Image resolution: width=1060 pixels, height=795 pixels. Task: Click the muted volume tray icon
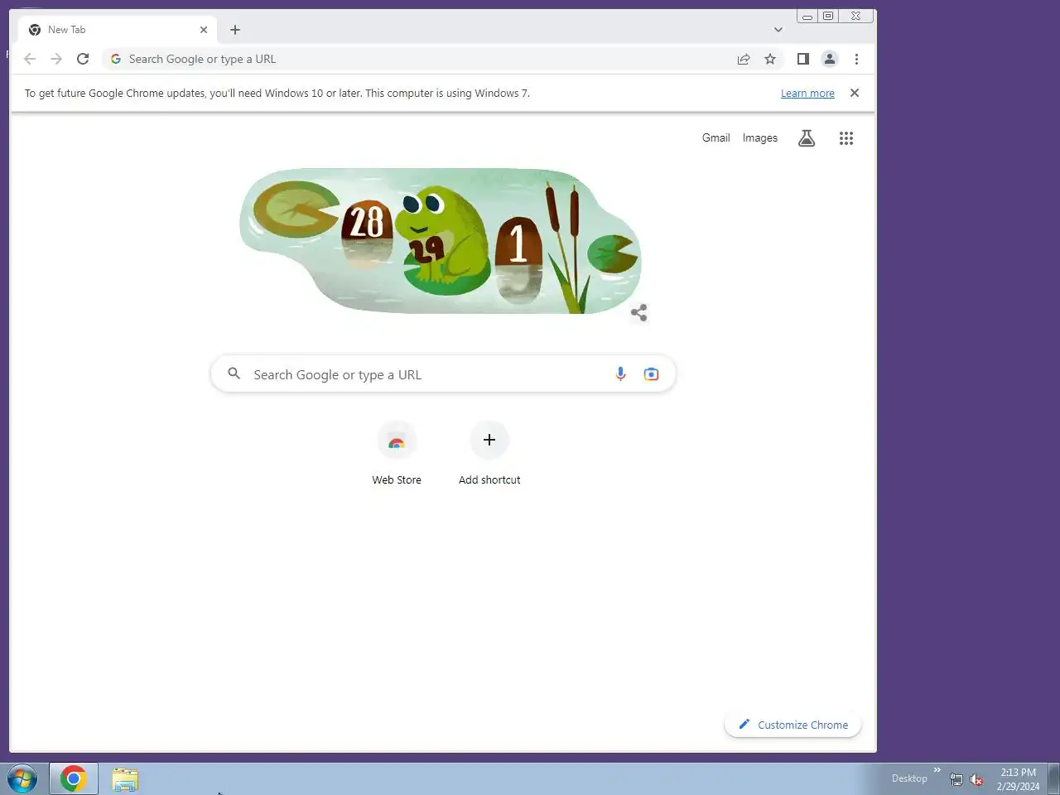pyautogui.click(x=977, y=779)
